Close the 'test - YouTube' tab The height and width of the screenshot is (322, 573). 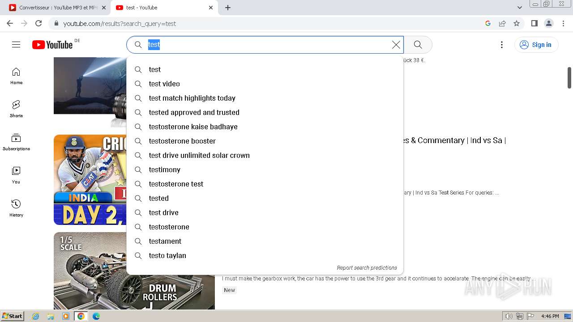pos(211,8)
